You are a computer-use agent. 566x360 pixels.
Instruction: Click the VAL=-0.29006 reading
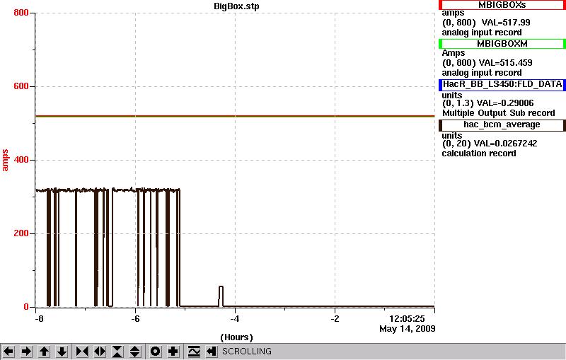505,103
